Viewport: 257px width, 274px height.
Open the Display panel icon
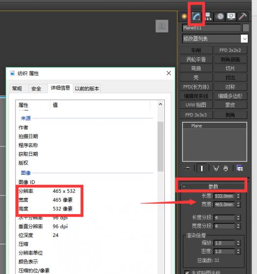231,17
